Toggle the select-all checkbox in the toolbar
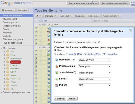Viewport: 135px width, 104px height. tap(37, 16)
